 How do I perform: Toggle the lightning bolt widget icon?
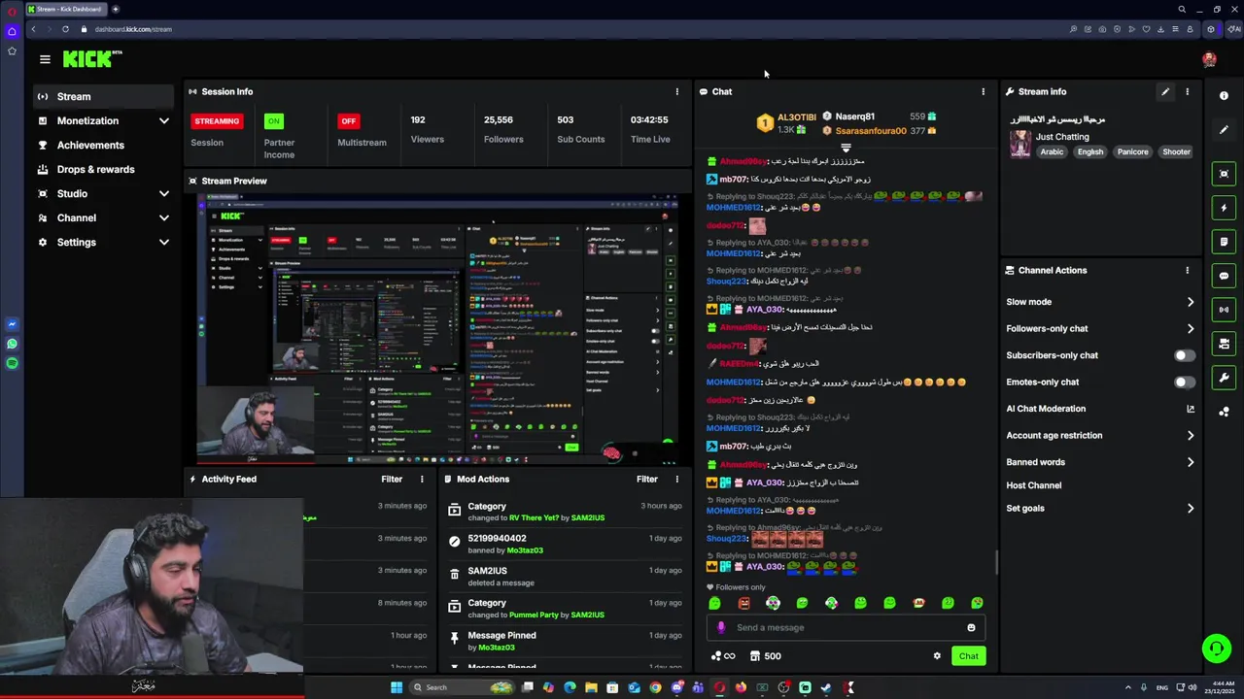[x=1224, y=208]
